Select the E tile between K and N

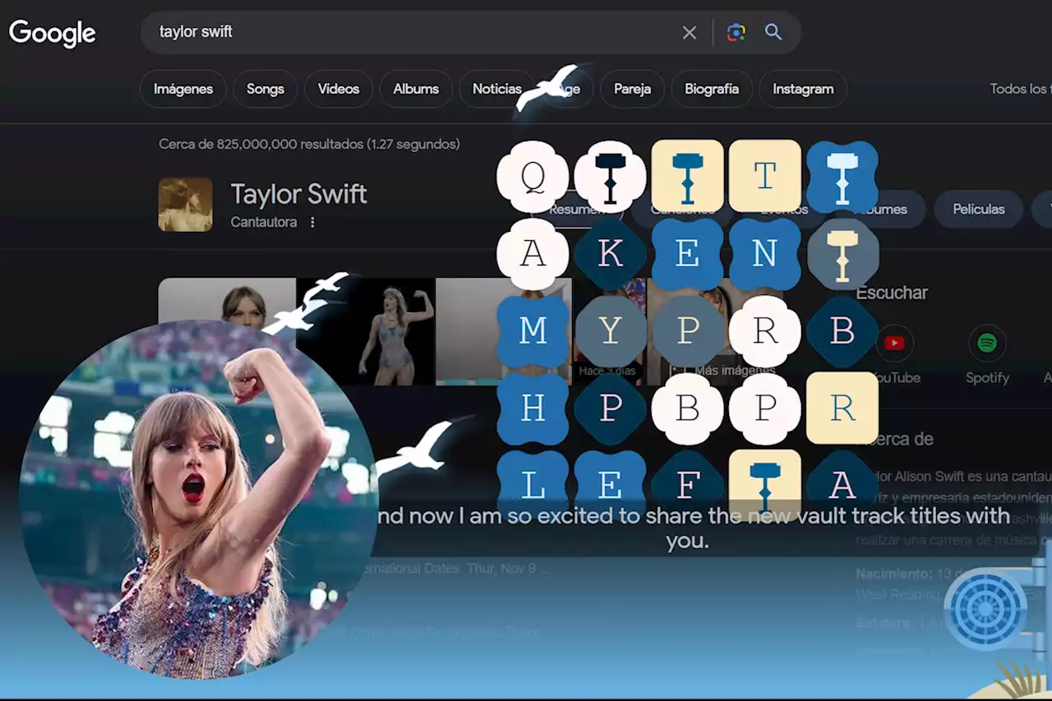coord(687,254)
